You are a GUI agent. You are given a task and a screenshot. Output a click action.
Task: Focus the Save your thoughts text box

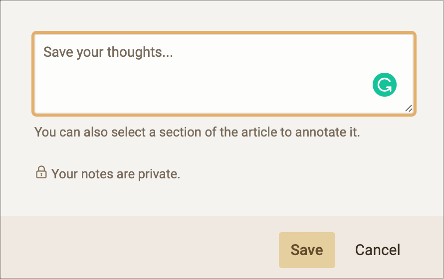pyautogui.click(x=223, y=74)
